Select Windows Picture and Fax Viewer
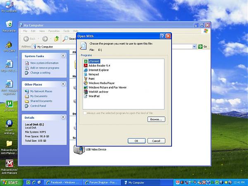The height and width of the screenshot is (186, 248). click(x=107, y=87)
